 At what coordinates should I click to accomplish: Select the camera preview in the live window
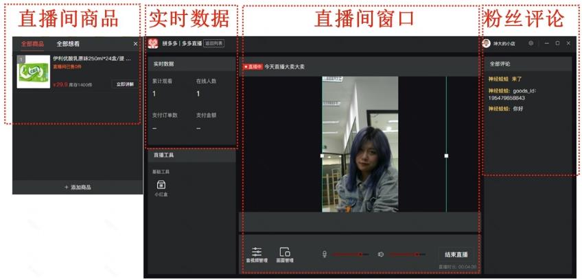click(x=360, y=144)
